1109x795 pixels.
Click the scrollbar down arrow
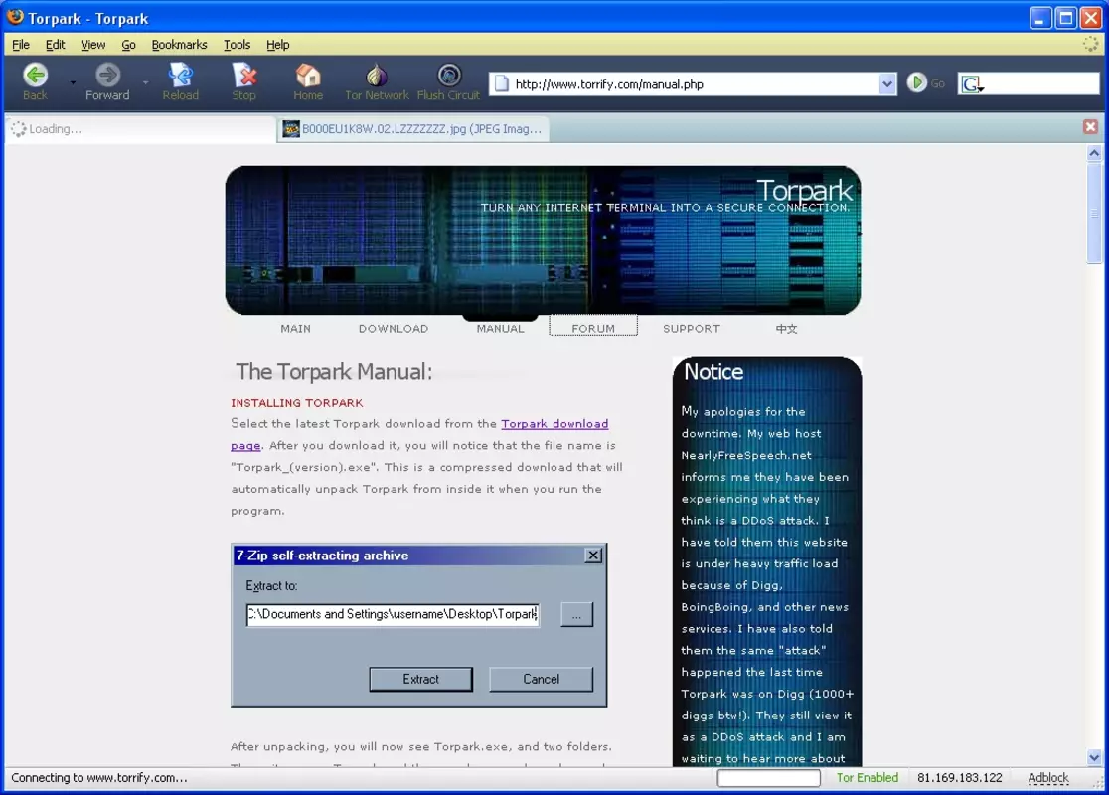[x=1094, y=757]
